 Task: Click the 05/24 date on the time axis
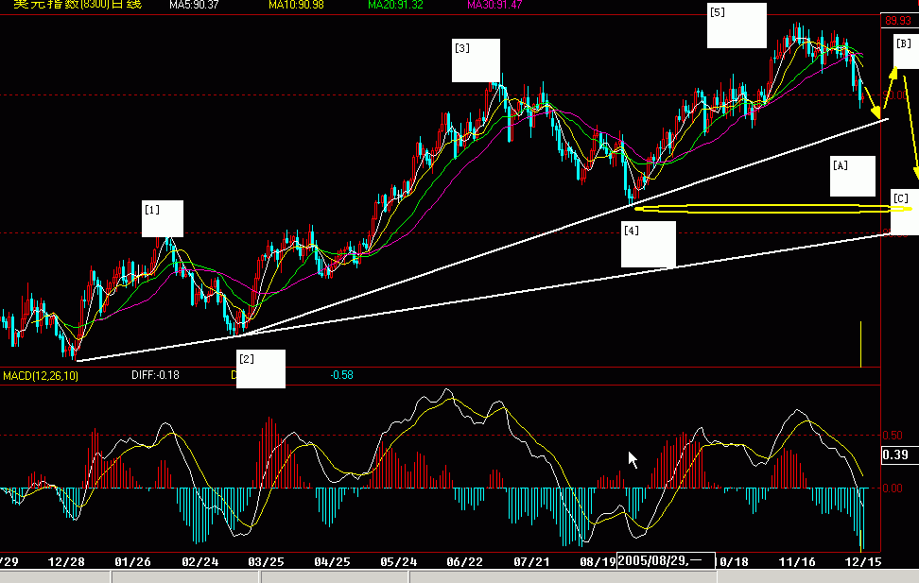coord(399,562)
